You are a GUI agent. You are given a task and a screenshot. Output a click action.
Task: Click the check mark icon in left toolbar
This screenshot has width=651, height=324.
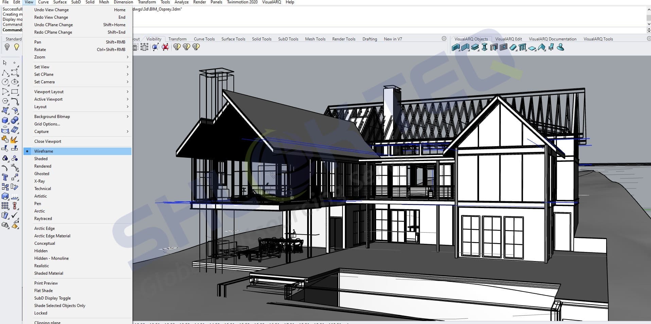15,215
